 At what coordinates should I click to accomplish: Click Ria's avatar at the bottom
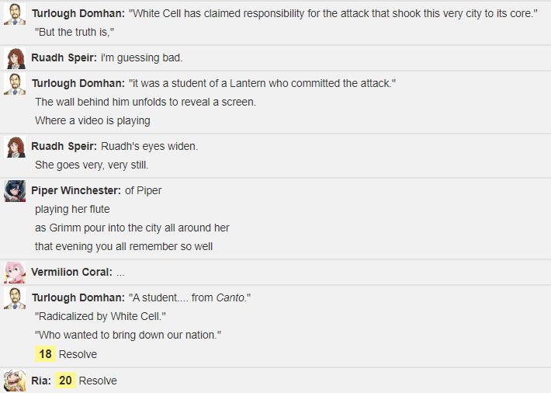pos(15,381)
